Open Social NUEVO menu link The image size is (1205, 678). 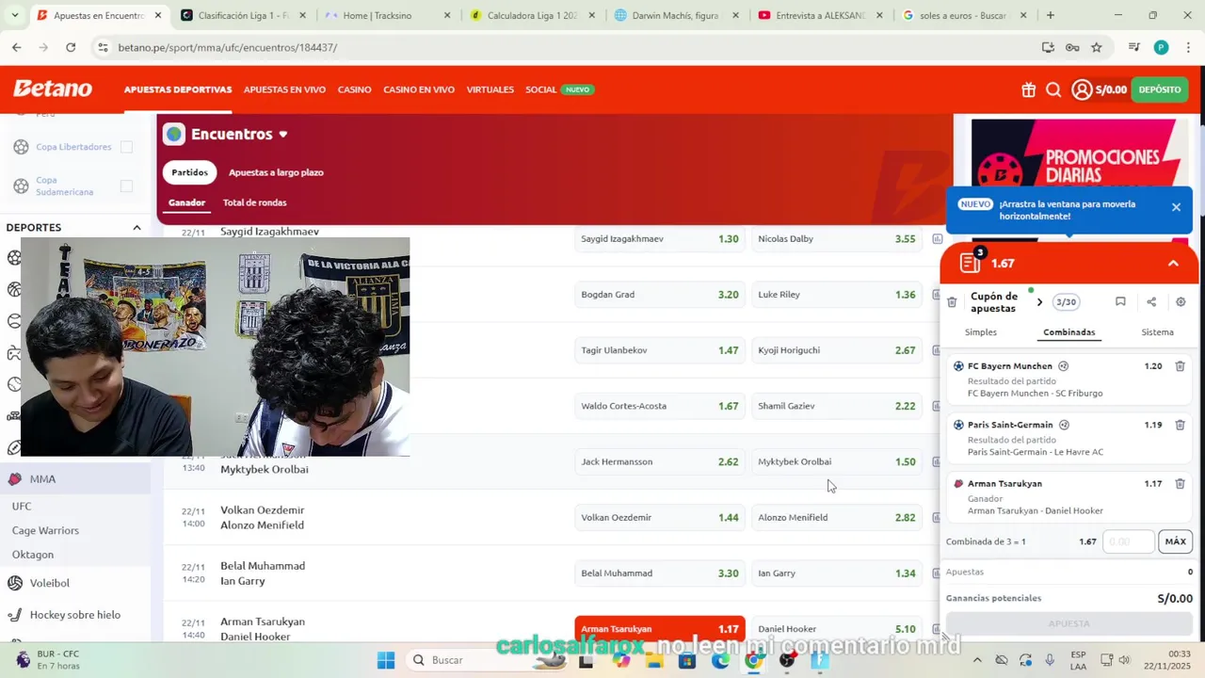pyautogui.click(x=559, y=89)
